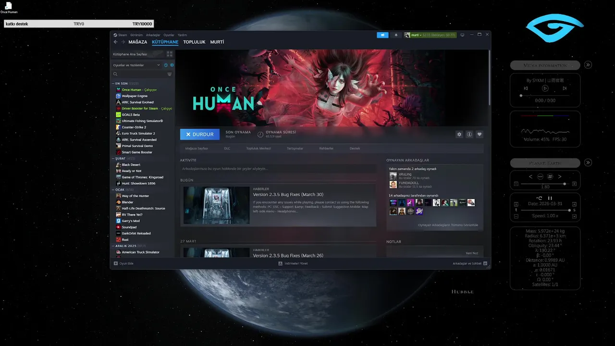The width and height of the screenshot is (615, 346).
Task: Select Black Desert from Şubat group
Action: point(131,165)
